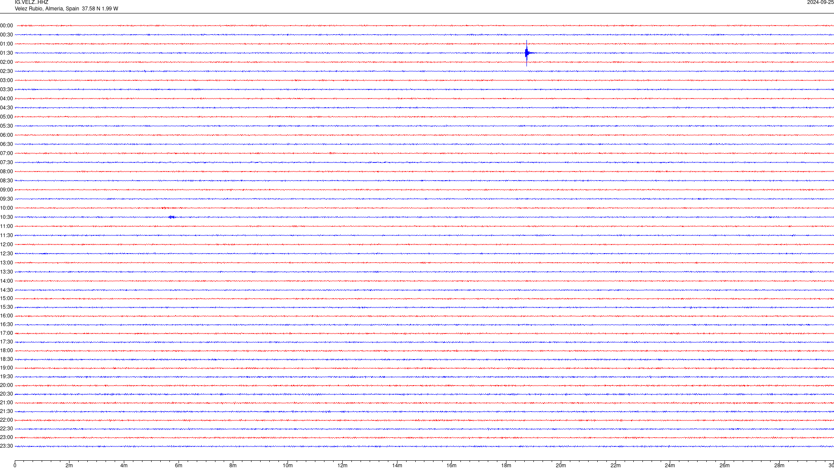Click the 04:30 row time label
The width and height of the screenshot is (834, 469).
tap(7, 108)
